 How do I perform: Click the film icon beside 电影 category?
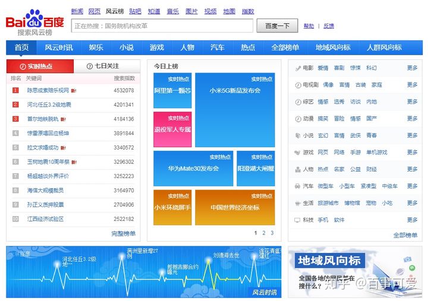pyautogui.click(x=297, y=68)
